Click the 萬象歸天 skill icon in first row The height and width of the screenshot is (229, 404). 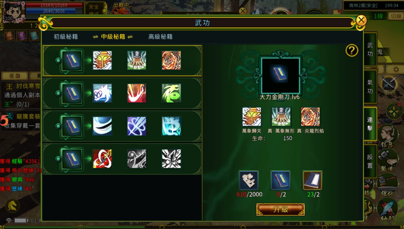coord(102,60)
